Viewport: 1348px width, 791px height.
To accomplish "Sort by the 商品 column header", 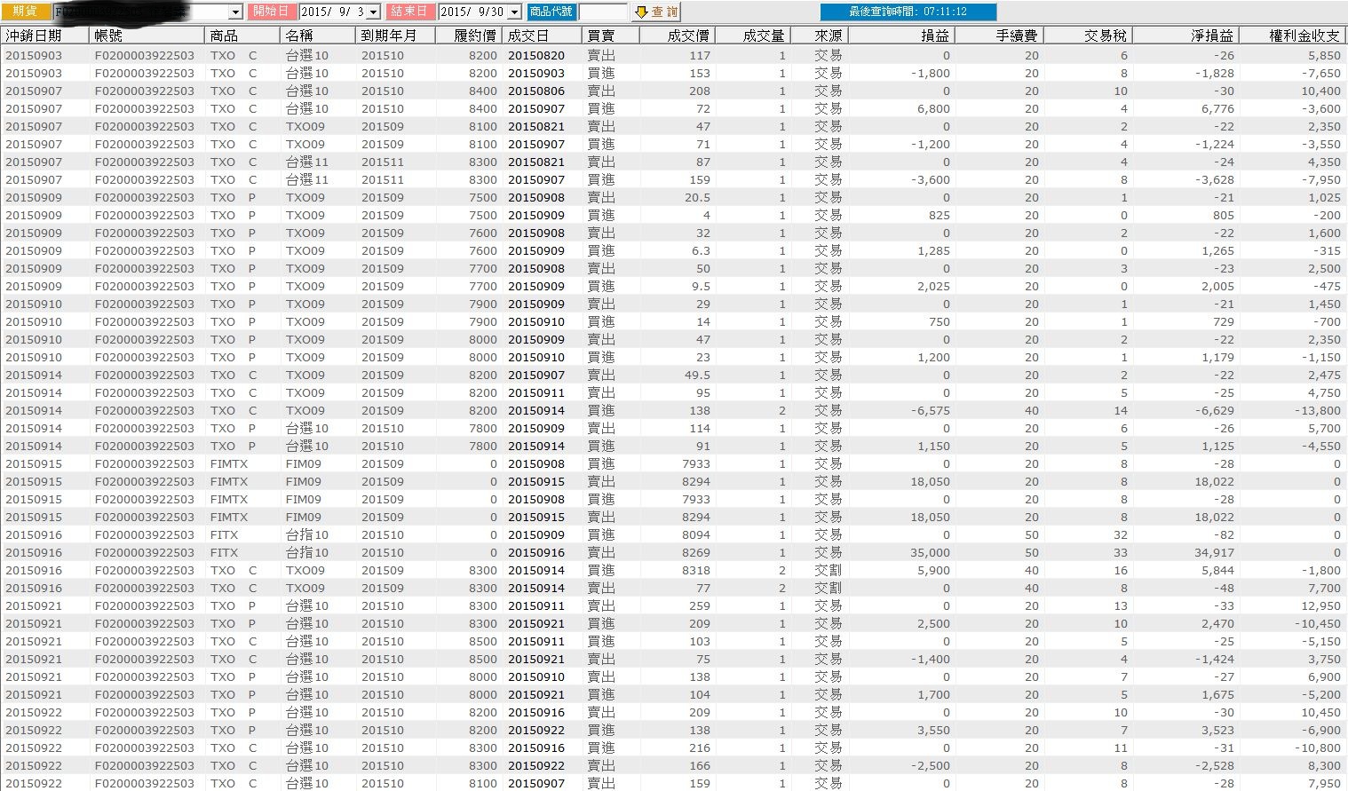I will (x=242, y=36).
